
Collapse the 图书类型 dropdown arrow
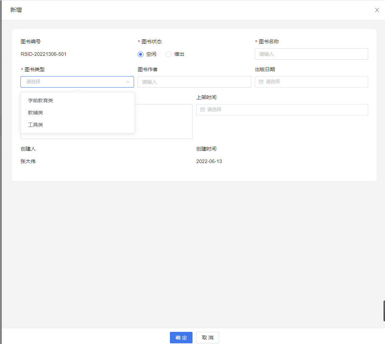[128, 82]
